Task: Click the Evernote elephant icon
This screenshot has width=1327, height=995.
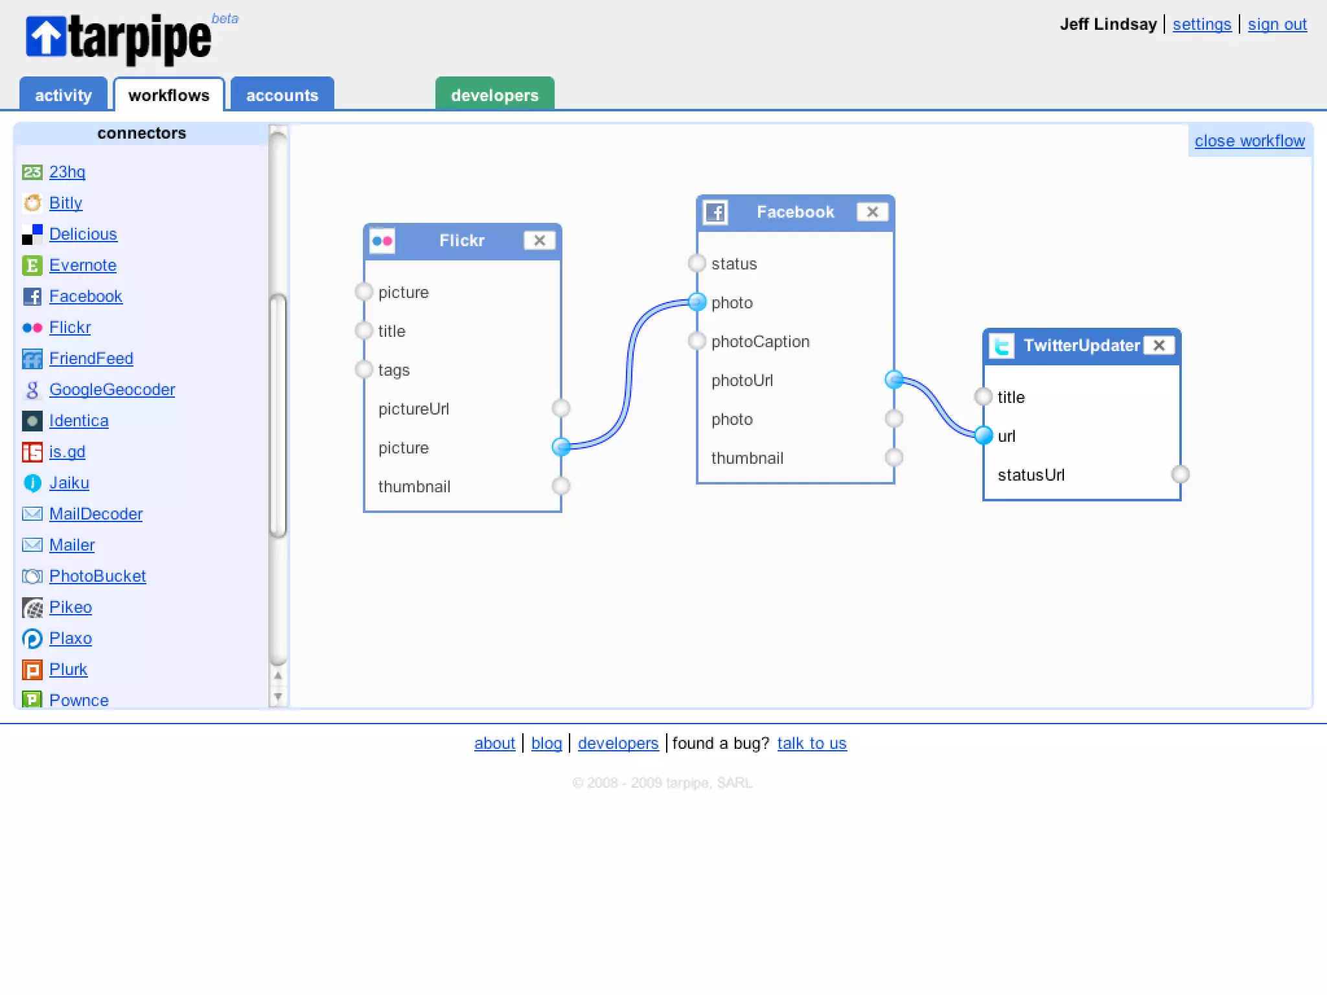Action: (x=32, y=265)
